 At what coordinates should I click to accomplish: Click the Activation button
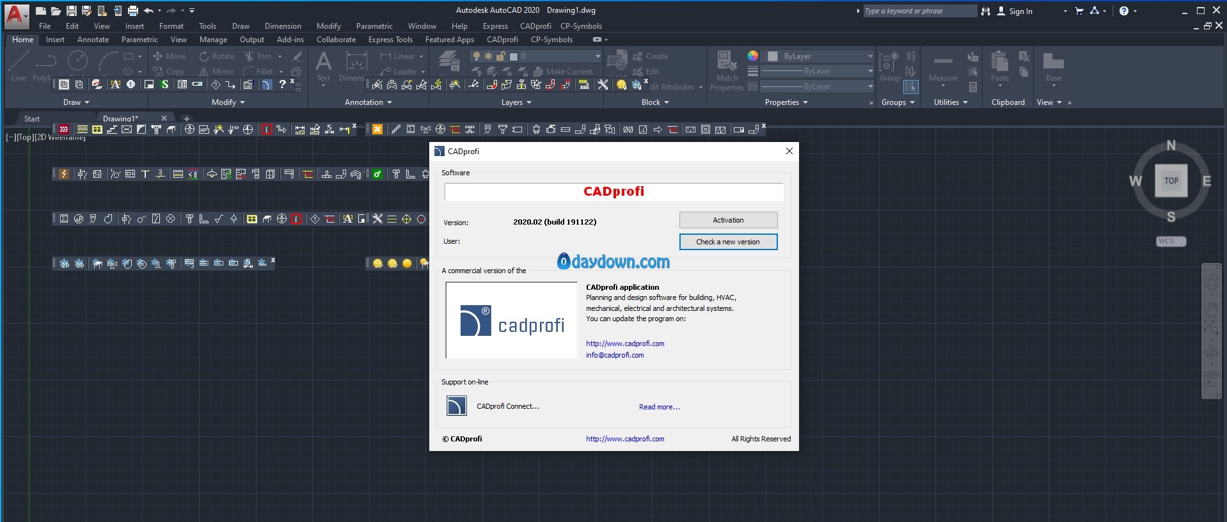click(x=728, y=220)
